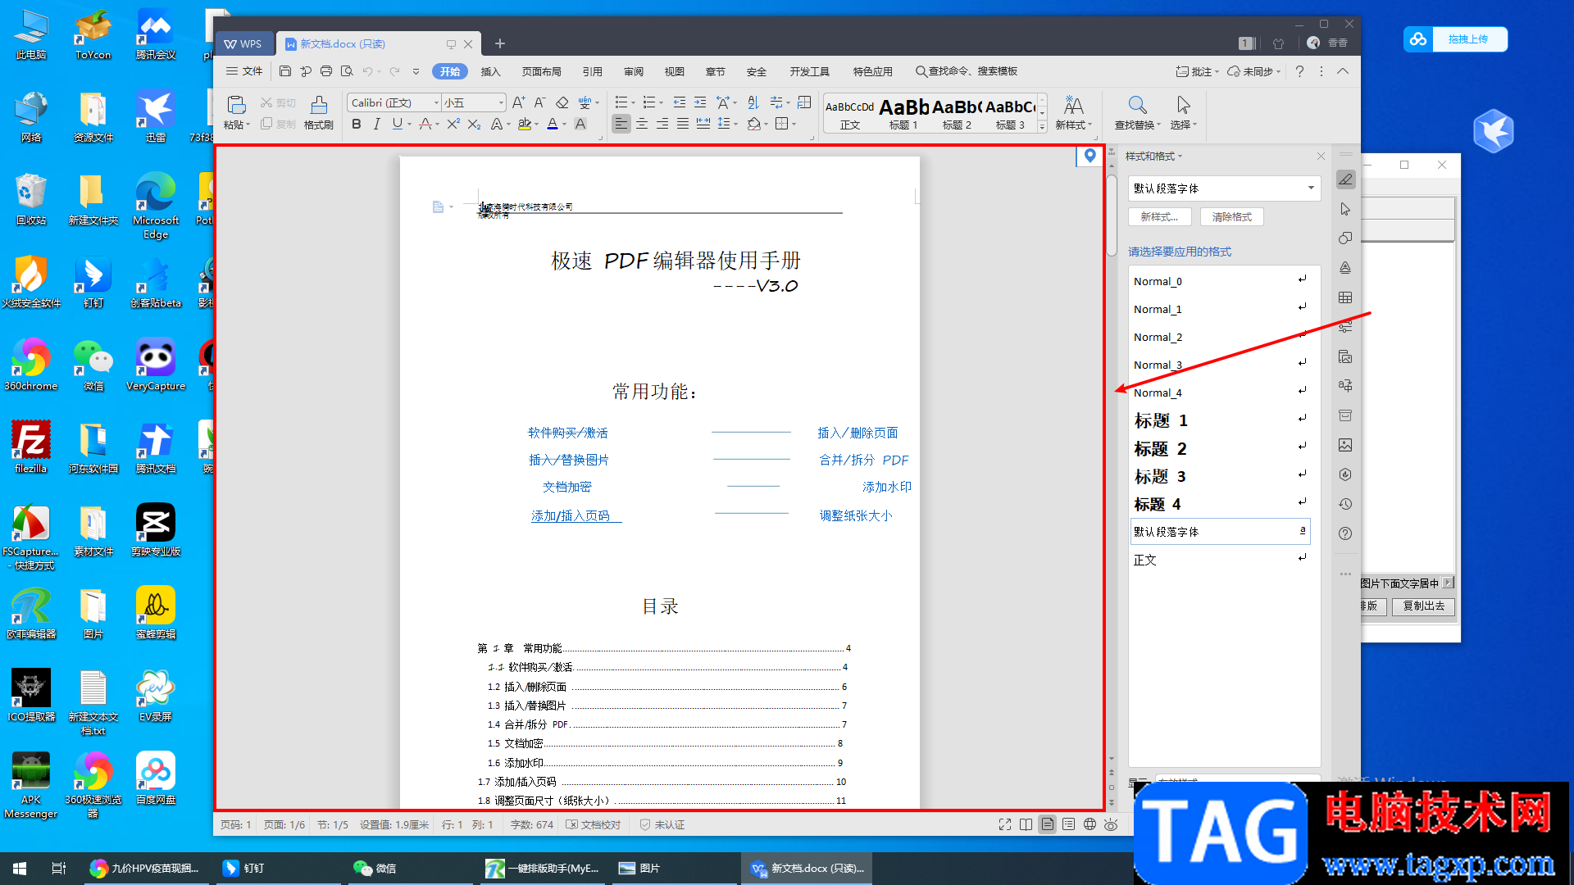This screenshot has height=885, width=1574.
Task: Open the bullet list dropdown arrow
Action: tap(633, 102)
